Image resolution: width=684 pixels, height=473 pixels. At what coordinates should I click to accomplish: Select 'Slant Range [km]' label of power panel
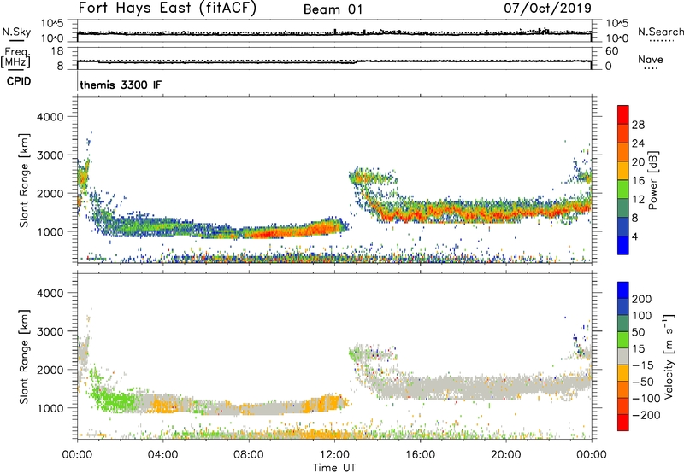pos(24,180)
